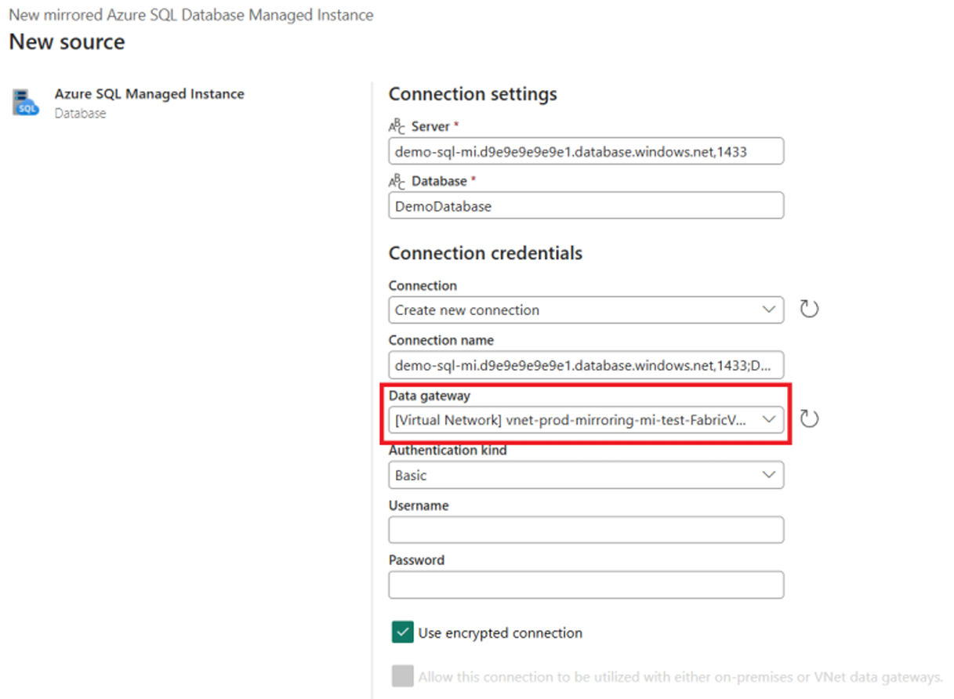Click the disabled on-premises or VNet gateways checkbox
Screen dimensions: 954x699
pos(402,676)
